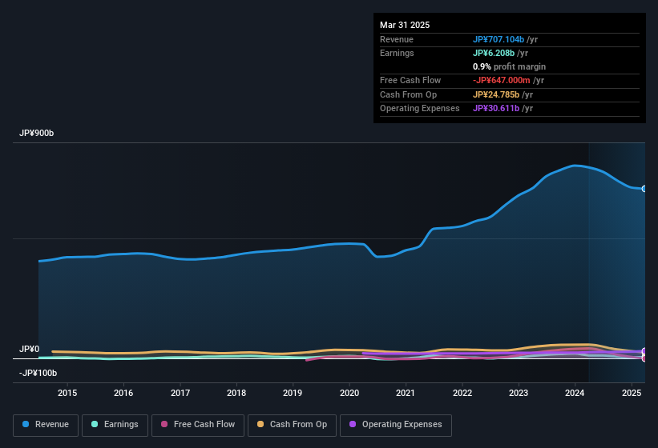The image size is (658, 448).
Task: Toggle the Free Cash Flow legend button
Action: (198, 426)
